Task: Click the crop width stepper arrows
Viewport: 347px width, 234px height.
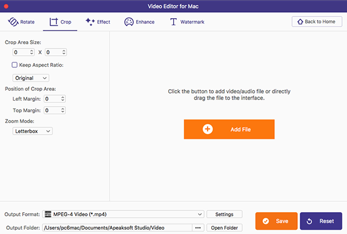Action: click(x=31, y=52)
